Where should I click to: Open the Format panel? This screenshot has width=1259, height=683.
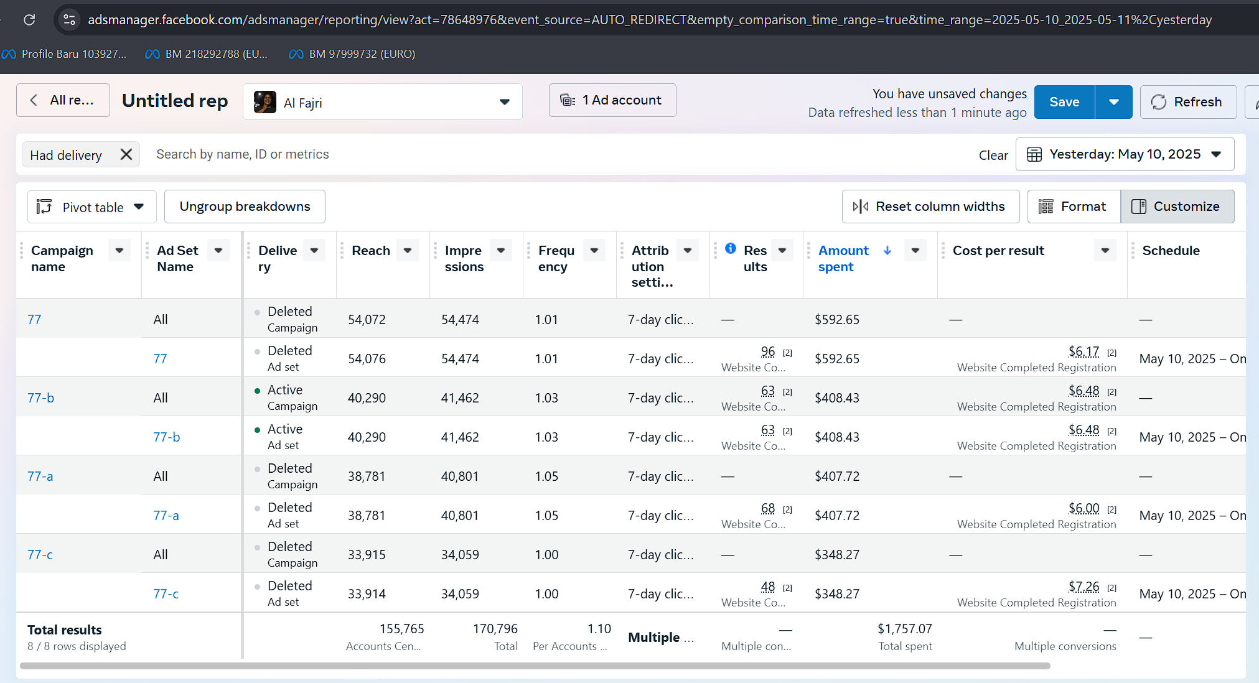[x=1074, y=207]
